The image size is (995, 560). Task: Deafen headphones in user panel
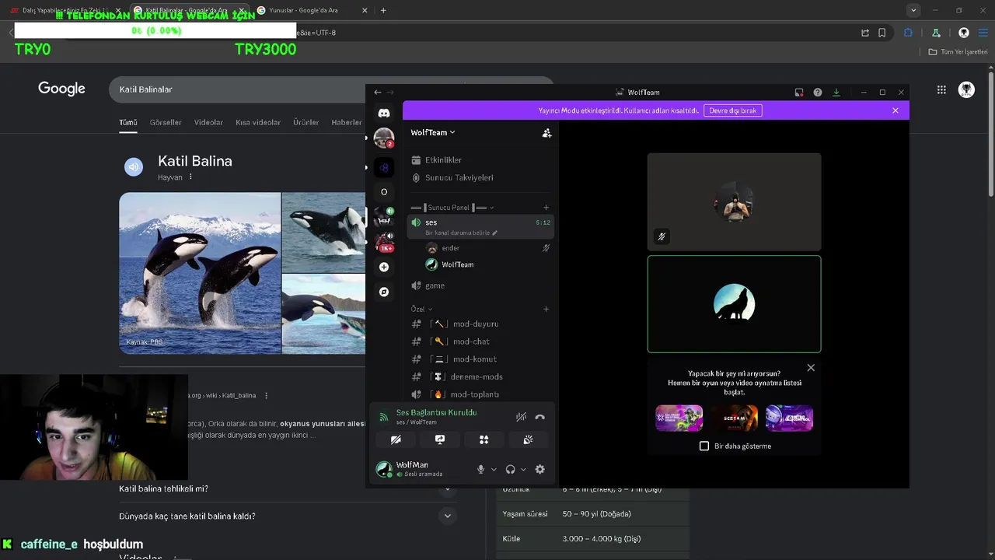pyautogui.click(x=510, y=469)
